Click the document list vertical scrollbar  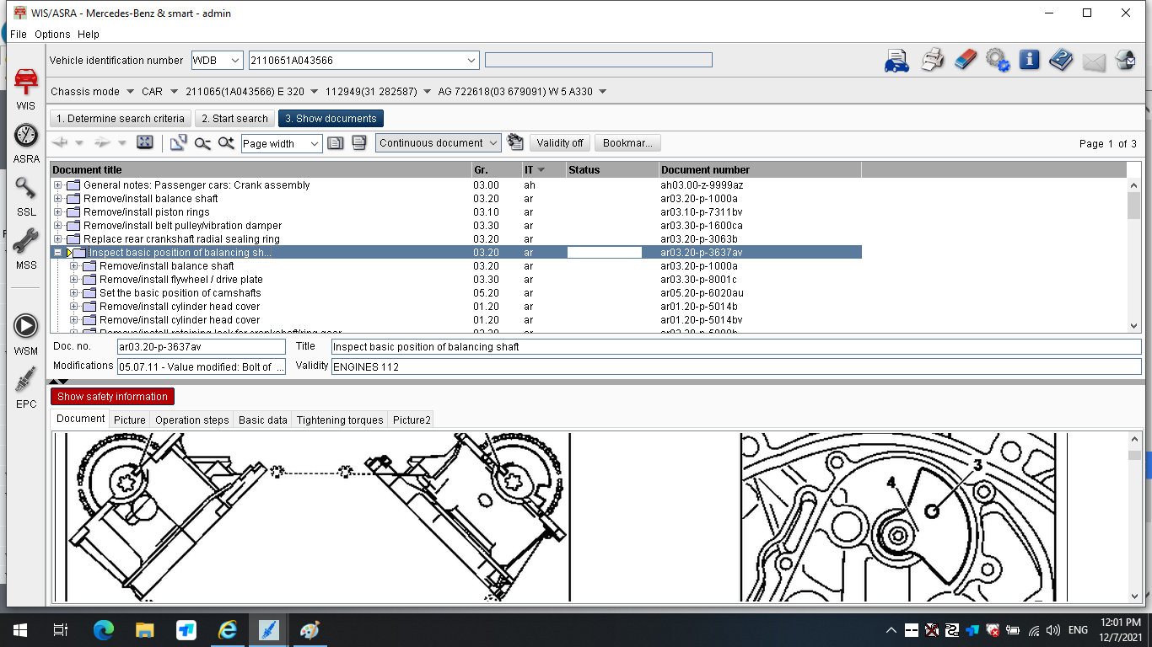tap(1133, 254)
